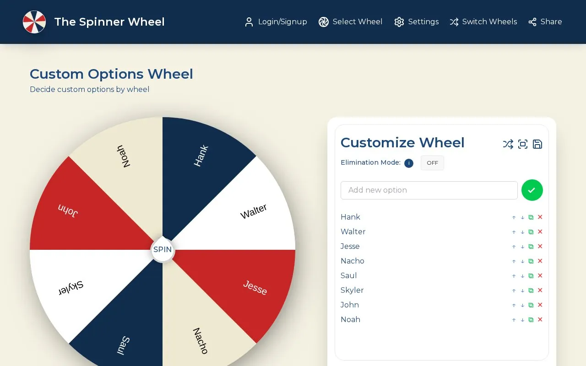This screenshot has height=366, width=586.
Task: Delete the Jesse option
Action: coord(540,247)
